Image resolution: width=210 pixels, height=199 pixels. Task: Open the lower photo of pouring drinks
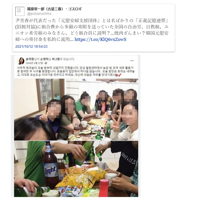tap(76, 169)
